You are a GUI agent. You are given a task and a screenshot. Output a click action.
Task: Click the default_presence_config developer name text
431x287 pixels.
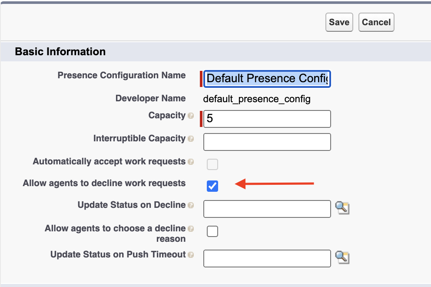257,99
